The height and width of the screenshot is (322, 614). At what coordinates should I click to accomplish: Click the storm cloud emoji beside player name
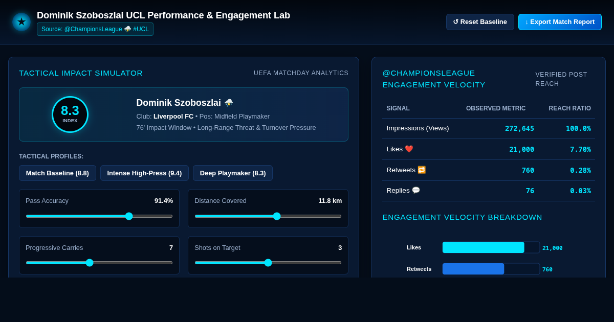[229, 103]
